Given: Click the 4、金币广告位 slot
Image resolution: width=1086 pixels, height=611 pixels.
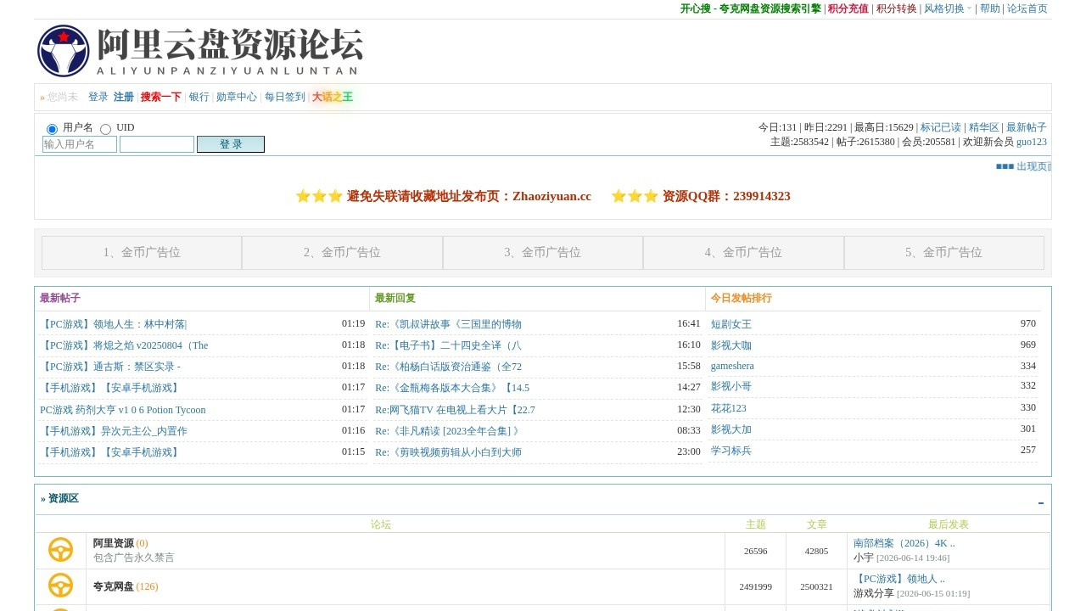Looking at the screenshot, I should (x=743, y=253).
